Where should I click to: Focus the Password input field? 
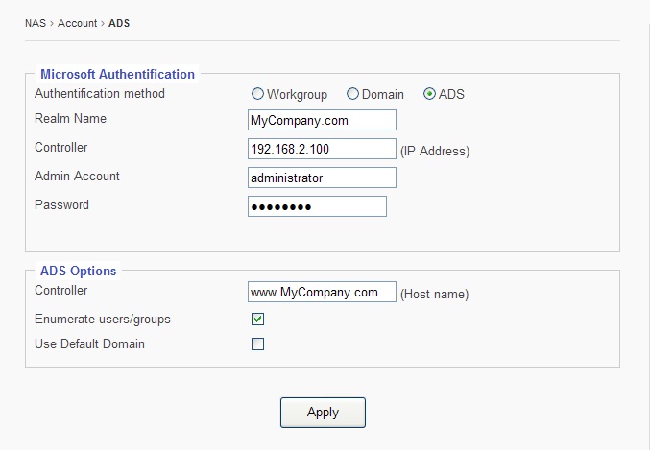317,206
